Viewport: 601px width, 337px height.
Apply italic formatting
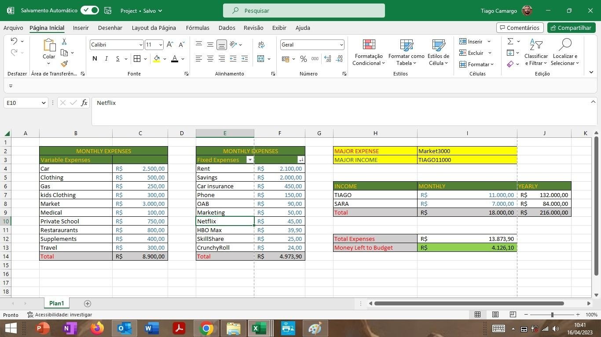point(106,58)
